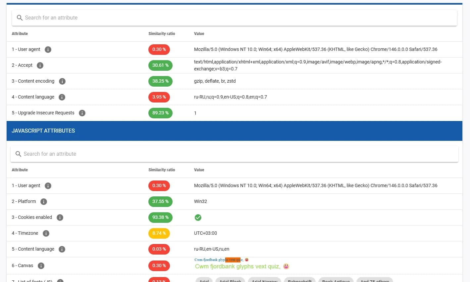This screenshot has width=470, height=282.
Task: Open Timezone info icon
Action: point(46,233)
